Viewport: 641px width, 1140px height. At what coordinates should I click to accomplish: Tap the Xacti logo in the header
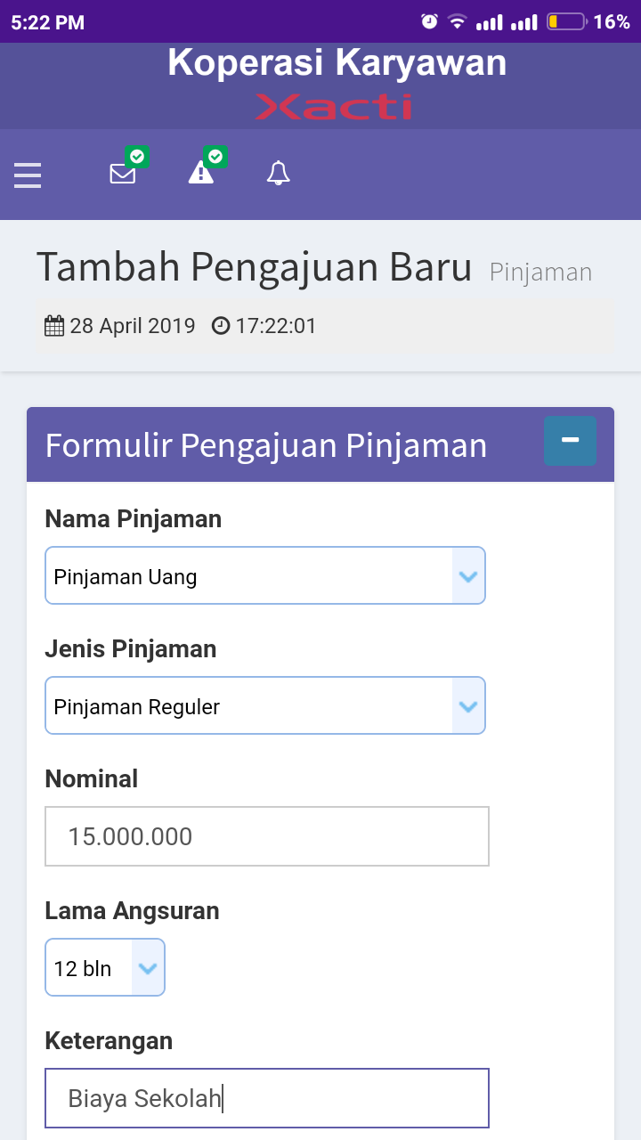(334, 107)
